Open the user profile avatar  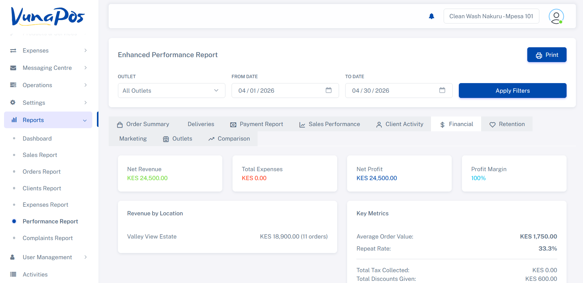tap(556, 16)
